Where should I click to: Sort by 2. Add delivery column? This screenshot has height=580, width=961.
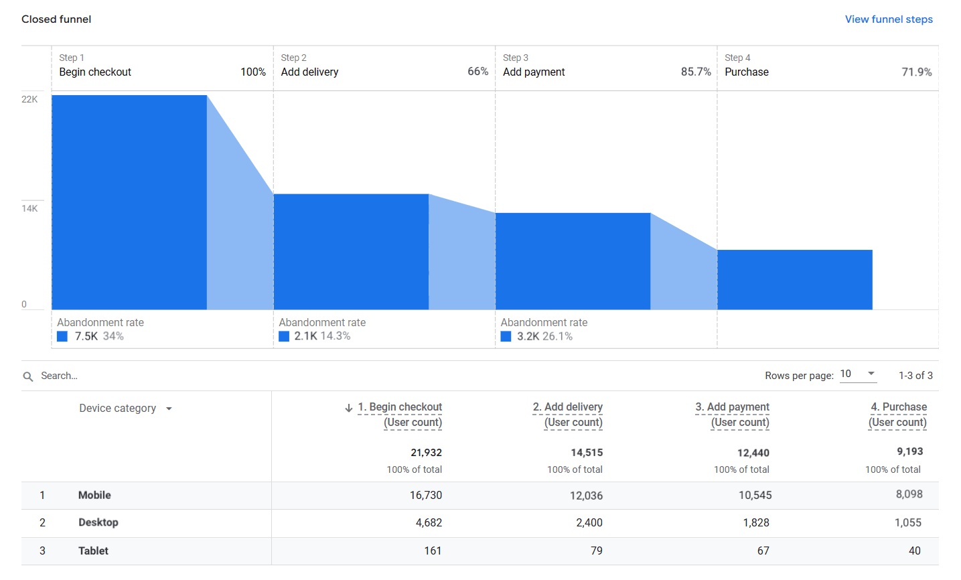pyautogui.click(x=567, y=407)
